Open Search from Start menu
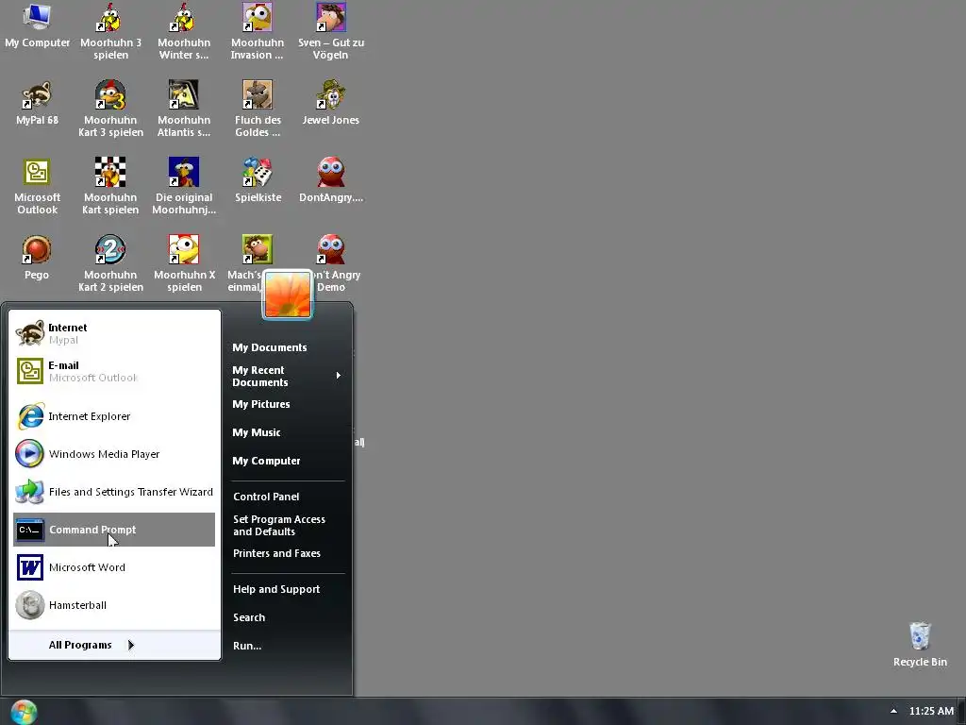This screenshot has height=725, width=966. pos(288,617)
